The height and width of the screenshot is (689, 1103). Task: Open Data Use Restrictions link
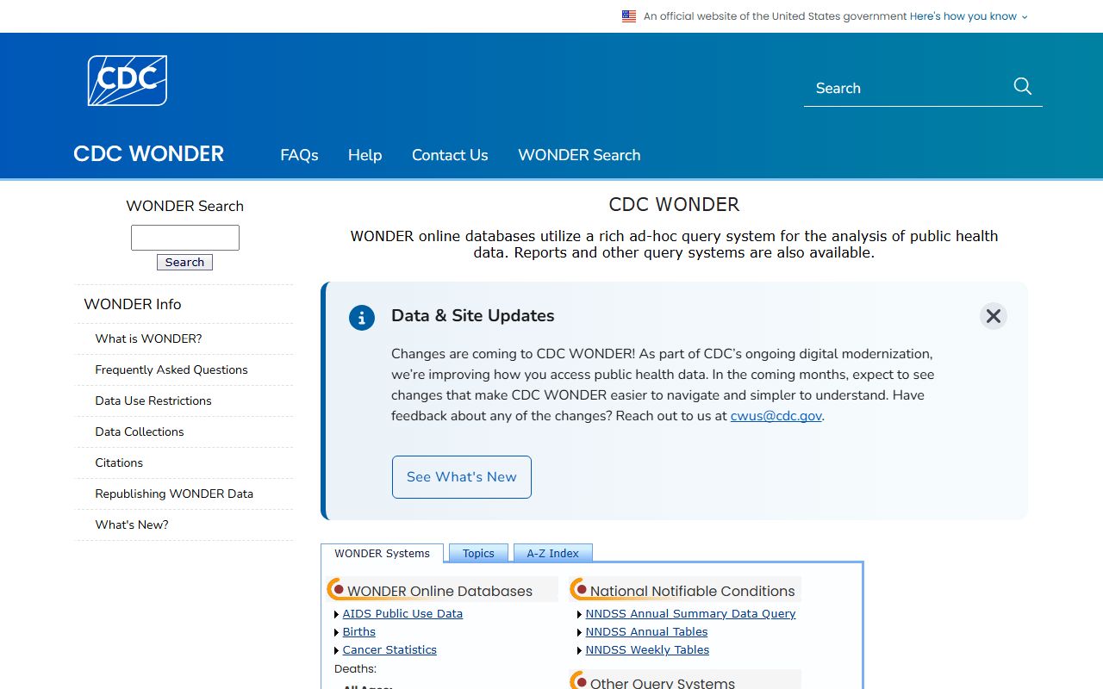pyautogui.click(x=153, y=400)
